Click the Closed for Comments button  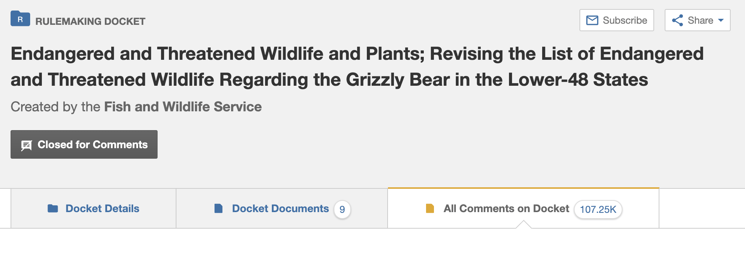(84, 144)
